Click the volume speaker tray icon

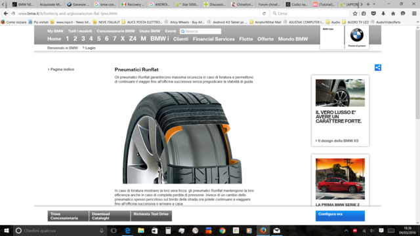[x=372, y=231]
